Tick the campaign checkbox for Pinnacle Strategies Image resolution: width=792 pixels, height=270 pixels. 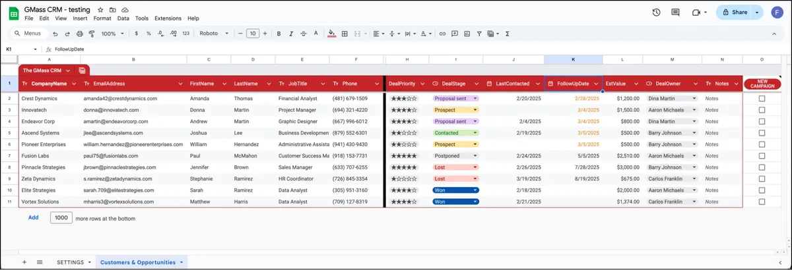tap(762, 167)
